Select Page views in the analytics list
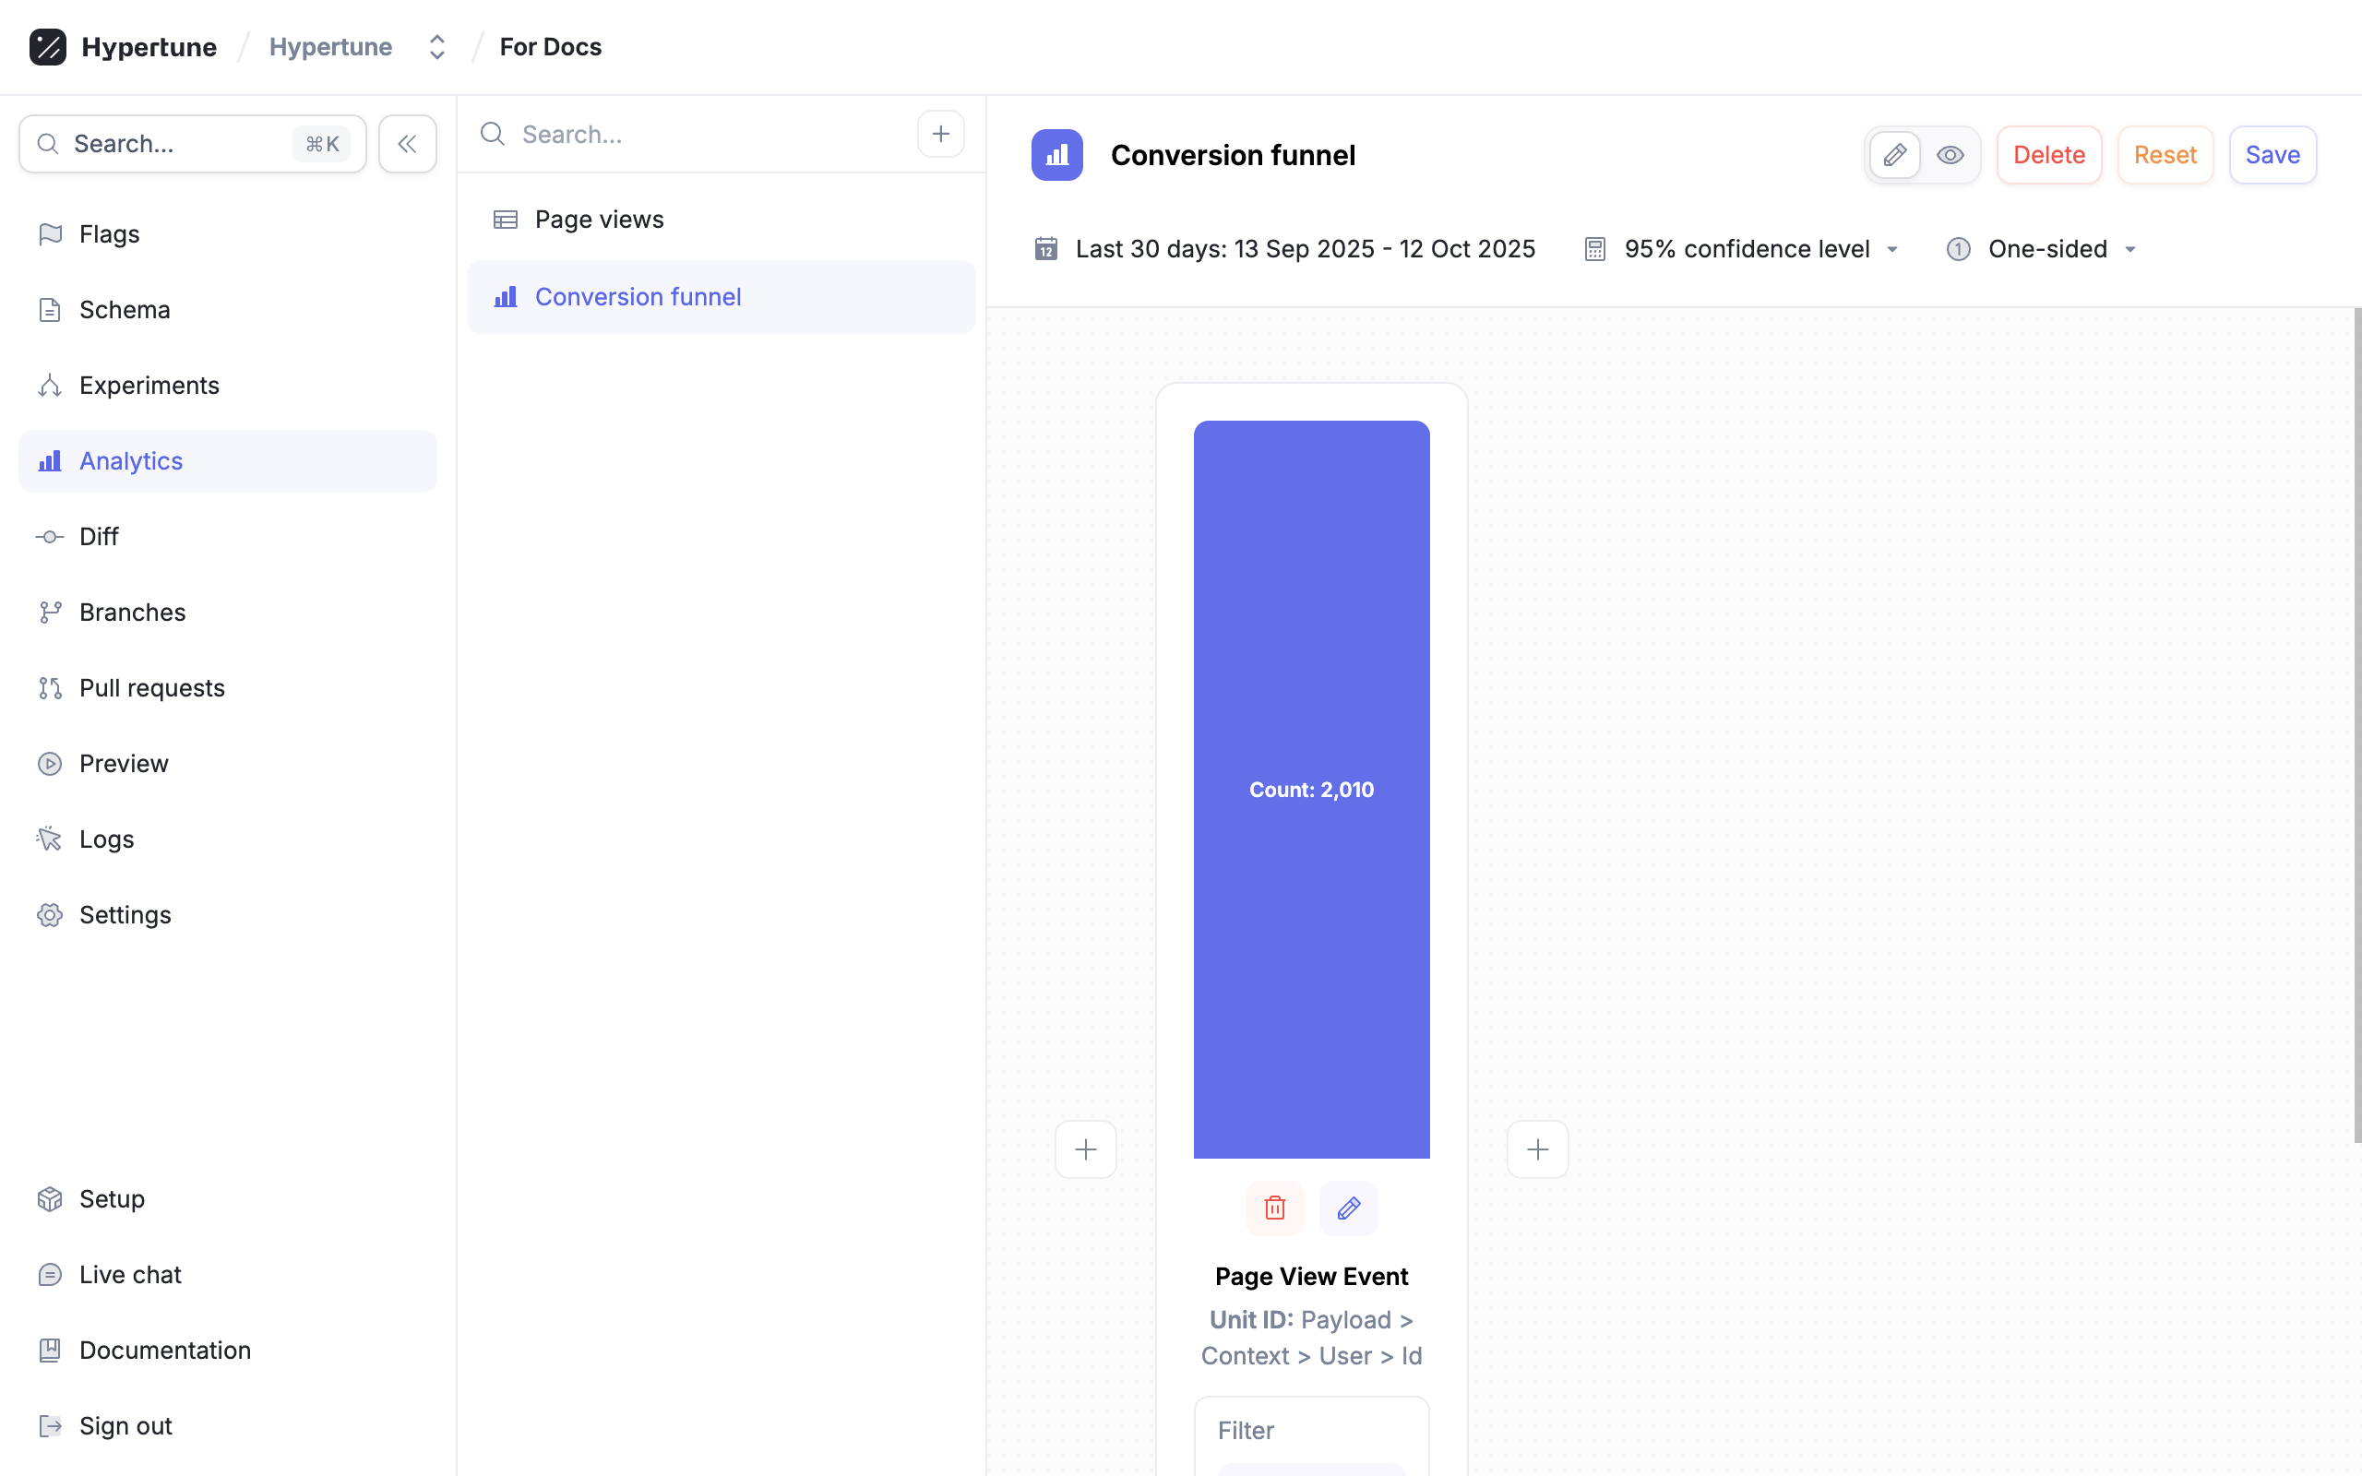Image resolution: width=2362 pixels, height=1476 pixels. [598, 219]
